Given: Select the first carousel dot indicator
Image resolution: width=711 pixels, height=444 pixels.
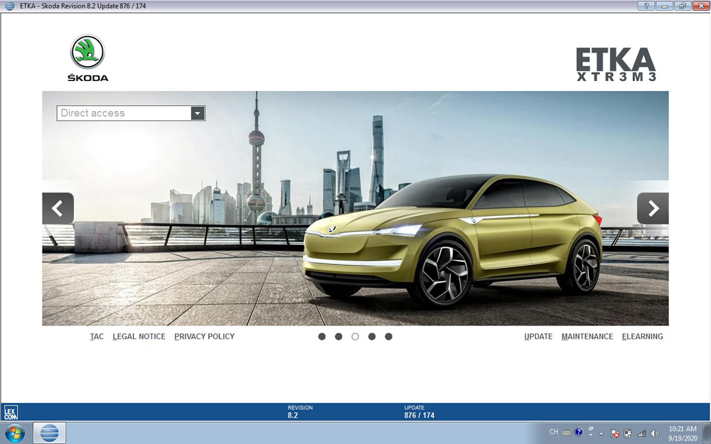Looking at the screenshot, I should [x=322, y=337].
